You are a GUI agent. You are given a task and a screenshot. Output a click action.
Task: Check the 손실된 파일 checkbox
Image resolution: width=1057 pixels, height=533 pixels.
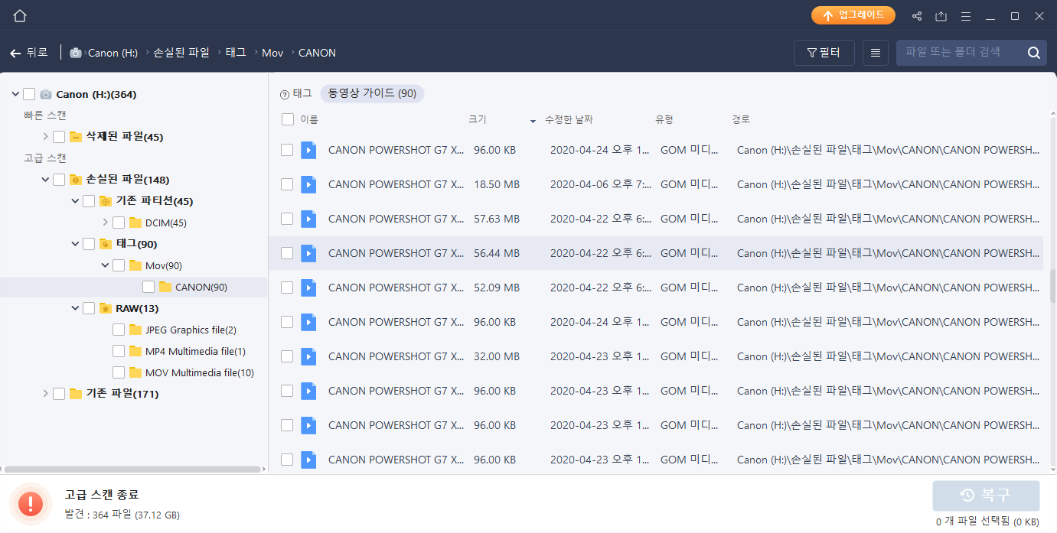59,180
